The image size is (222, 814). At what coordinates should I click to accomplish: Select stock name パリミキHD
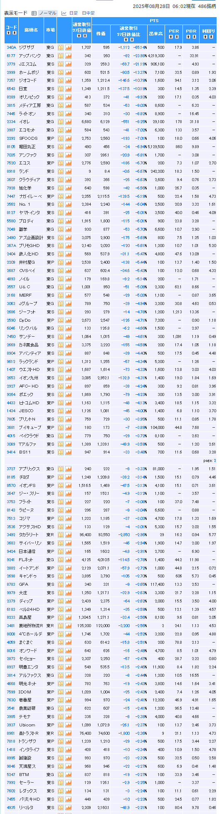click(29, 799)
